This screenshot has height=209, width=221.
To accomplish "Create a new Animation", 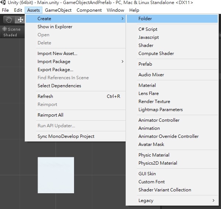I will pos(172,128).
